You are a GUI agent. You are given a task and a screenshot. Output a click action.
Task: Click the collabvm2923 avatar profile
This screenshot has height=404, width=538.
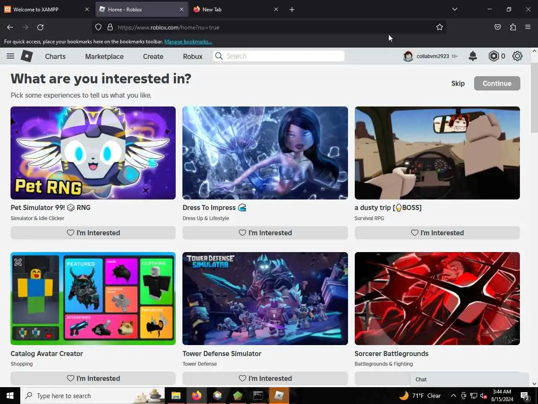click(x=408, y=56)
